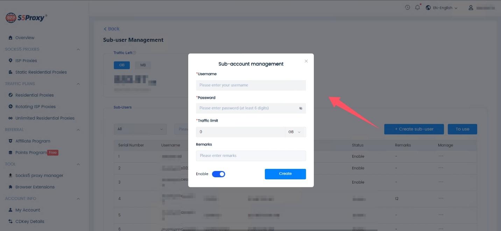Viewport: 501px width, 231px height.
Task: Open manage dots for first sub-user
Action: [441, 156]
